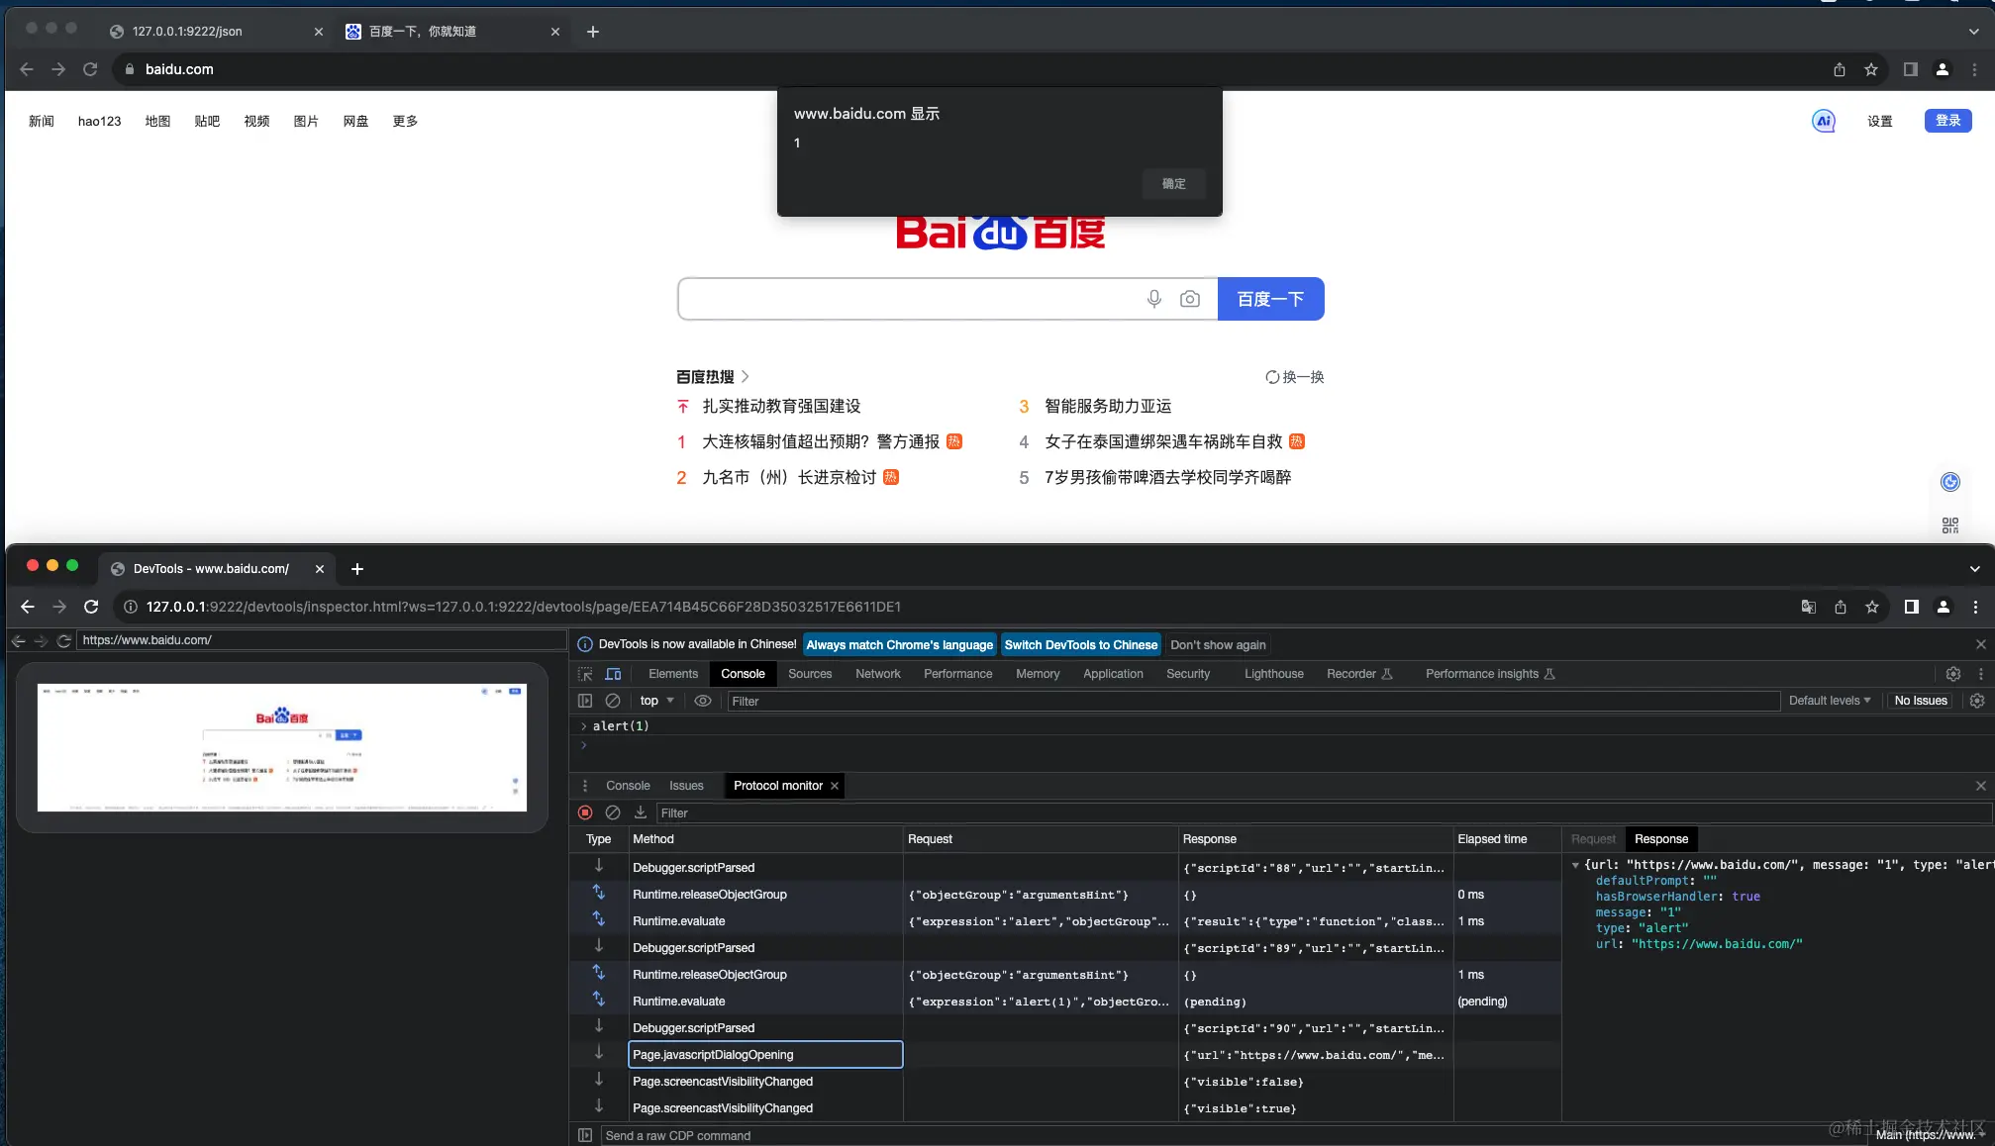The height and width of the screenshot is (1146, 1995).
Task: Switch to the Sources panel tab
Action: [810, 674]
